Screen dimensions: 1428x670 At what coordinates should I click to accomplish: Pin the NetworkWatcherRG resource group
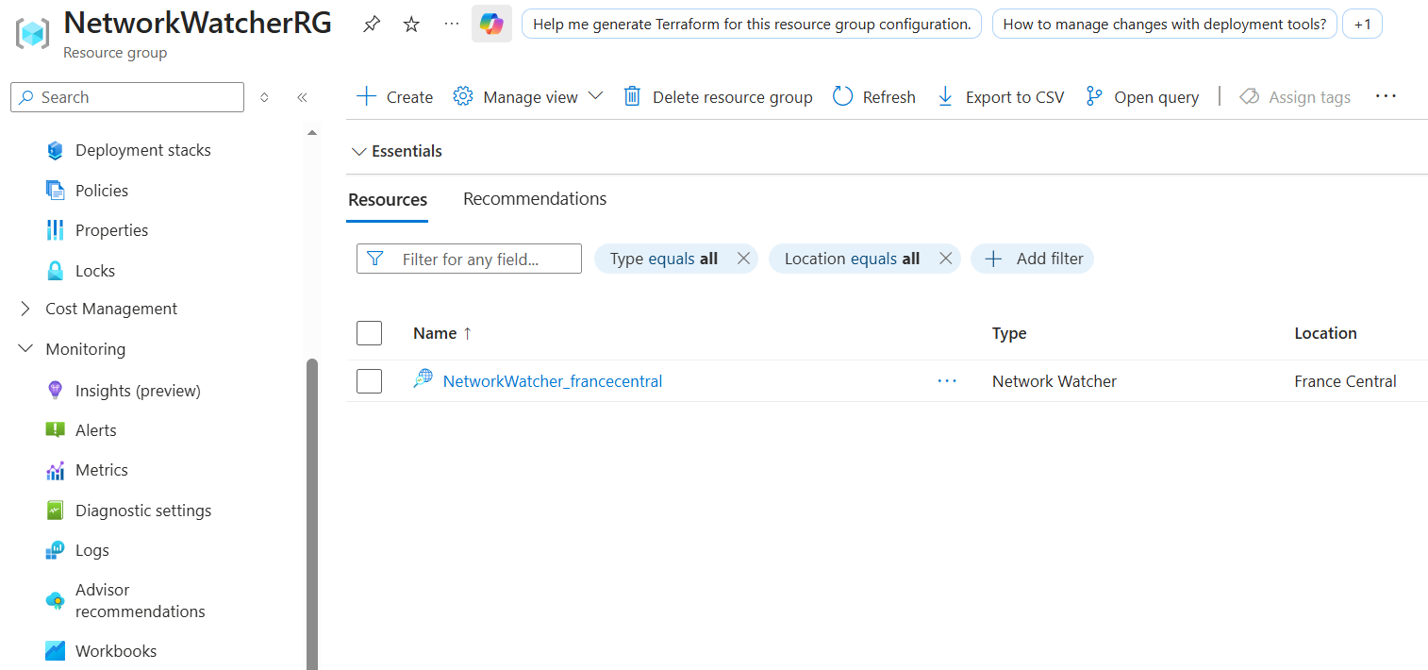[372, 25]
